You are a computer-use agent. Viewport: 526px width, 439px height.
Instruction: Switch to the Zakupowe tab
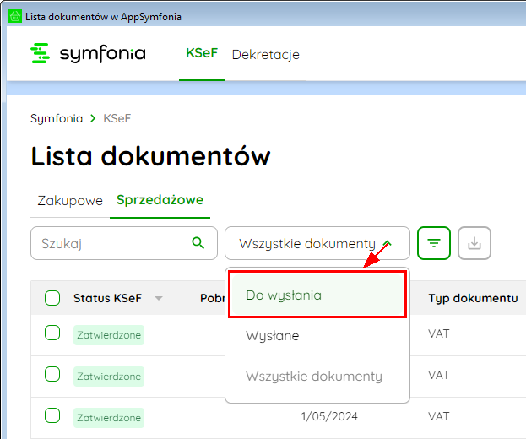click(x=70, y=201)
